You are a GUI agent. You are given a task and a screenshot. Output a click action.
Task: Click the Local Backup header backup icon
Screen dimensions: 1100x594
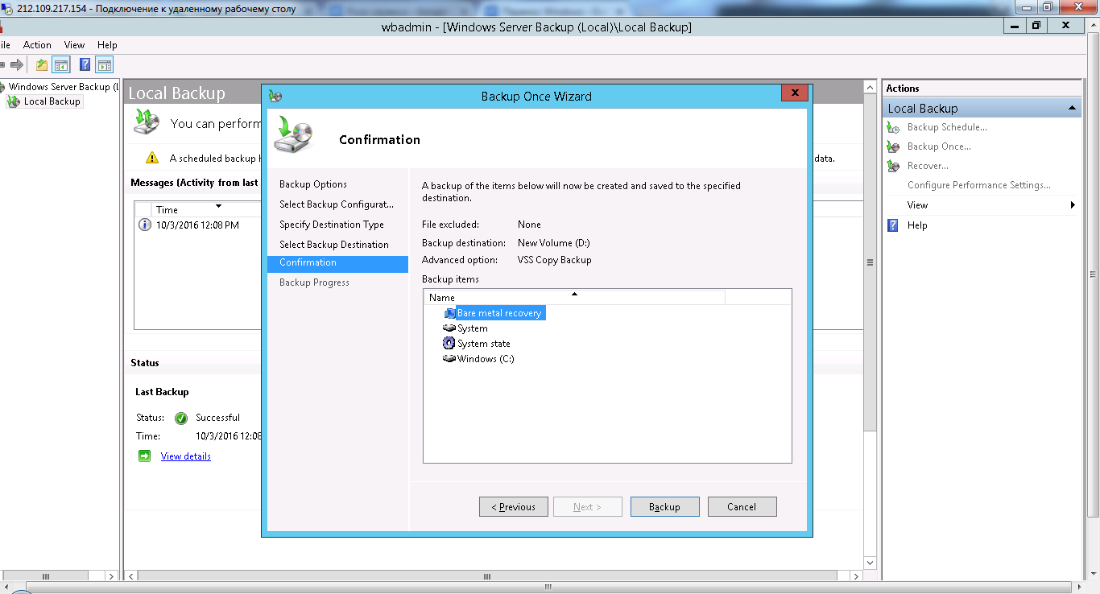coord(147,122)
